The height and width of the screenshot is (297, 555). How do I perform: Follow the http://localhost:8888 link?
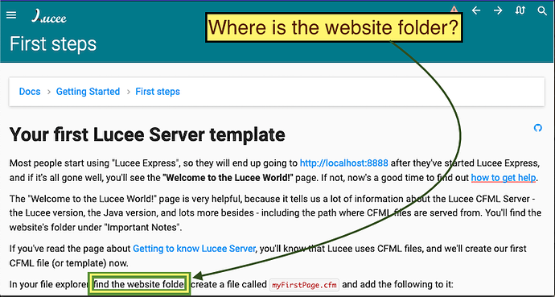click(344, 163)
